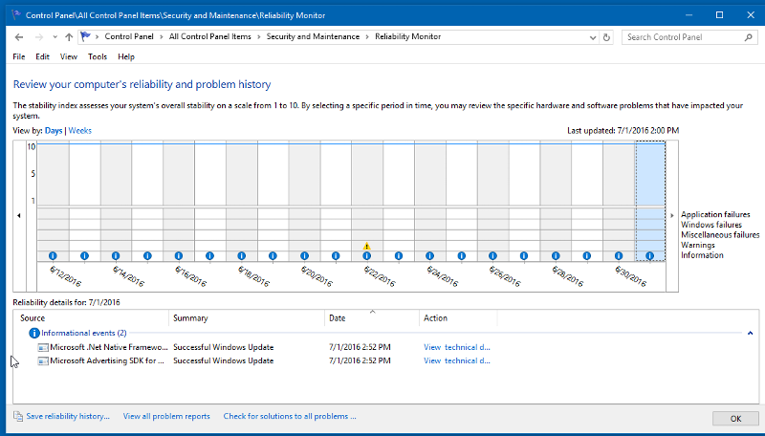Select the information icon for 6/20/2016
Screen dimensions: 765x436
[304, 255]
